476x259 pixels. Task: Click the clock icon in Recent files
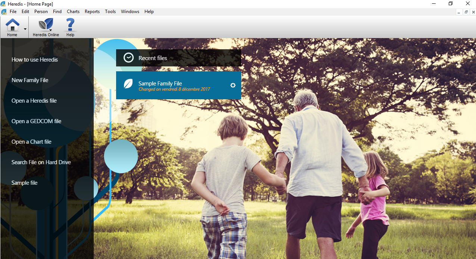pos(128,57)
